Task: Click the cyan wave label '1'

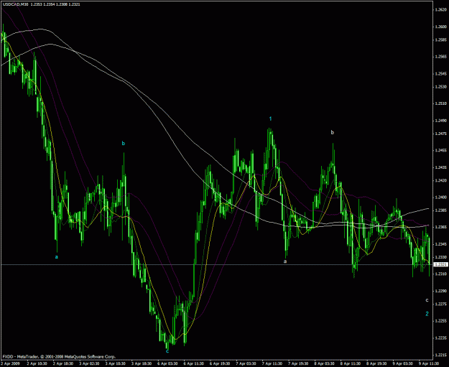Action: (271, 119)
